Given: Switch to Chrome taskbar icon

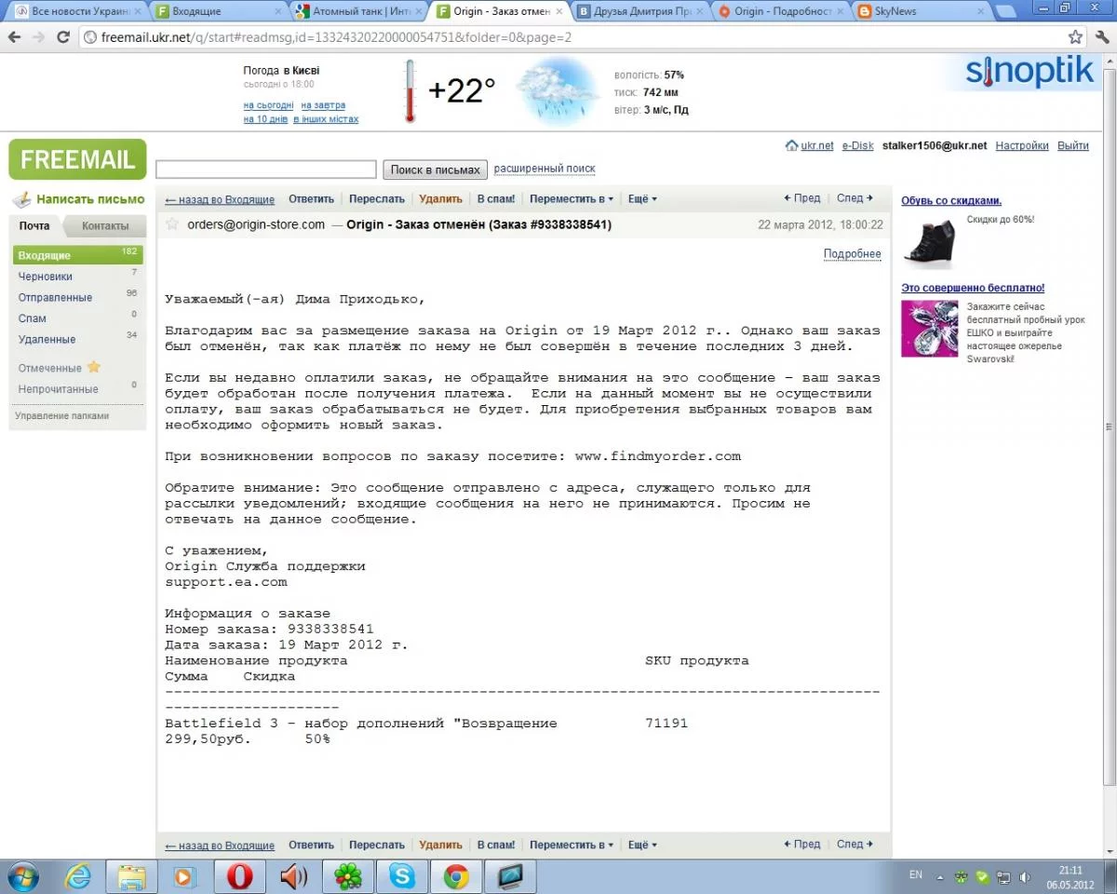Looking at the screenshot, I should (x=455, y=876).
